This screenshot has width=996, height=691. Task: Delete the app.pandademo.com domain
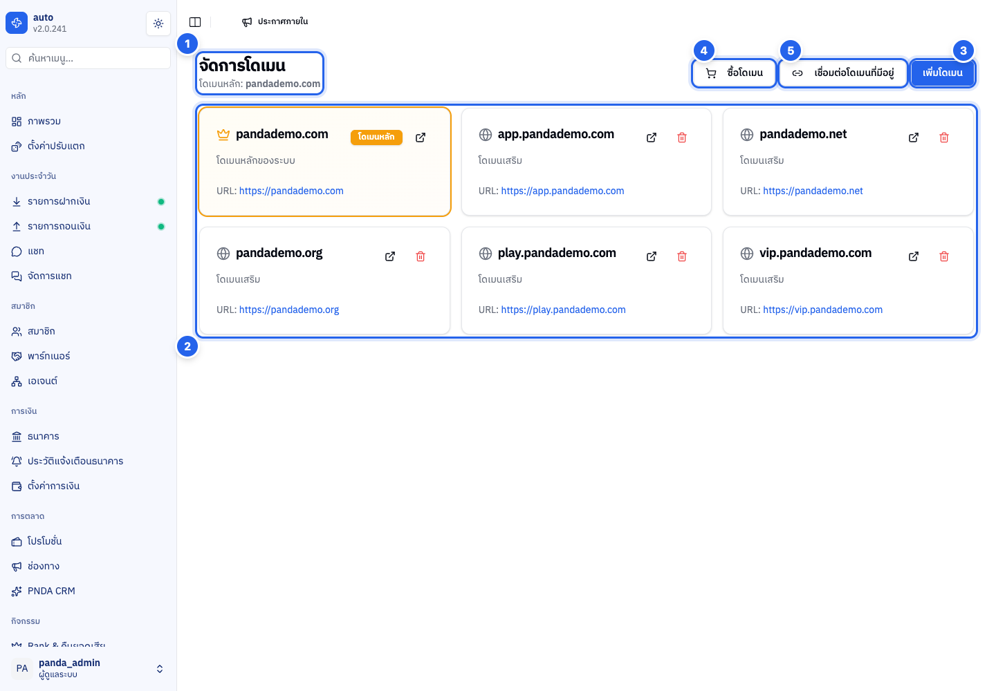click(x=682, y=138)
